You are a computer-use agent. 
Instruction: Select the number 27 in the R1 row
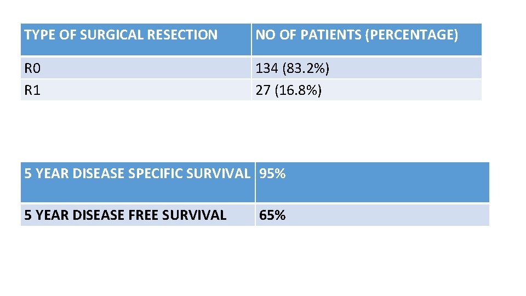pos(263,90)
